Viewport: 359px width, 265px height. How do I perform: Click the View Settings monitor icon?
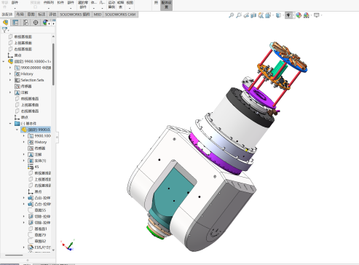coord(317,15)
